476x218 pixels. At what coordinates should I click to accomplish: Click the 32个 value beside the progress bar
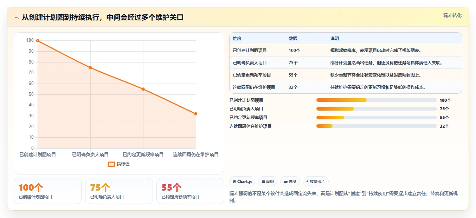tap(444, 126)
